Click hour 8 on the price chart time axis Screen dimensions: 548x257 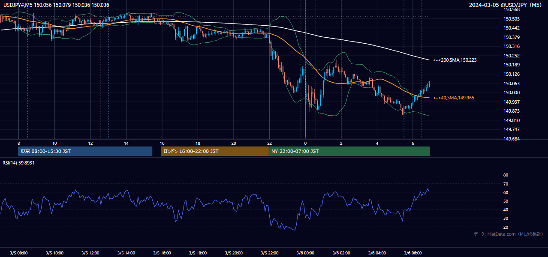18,143
